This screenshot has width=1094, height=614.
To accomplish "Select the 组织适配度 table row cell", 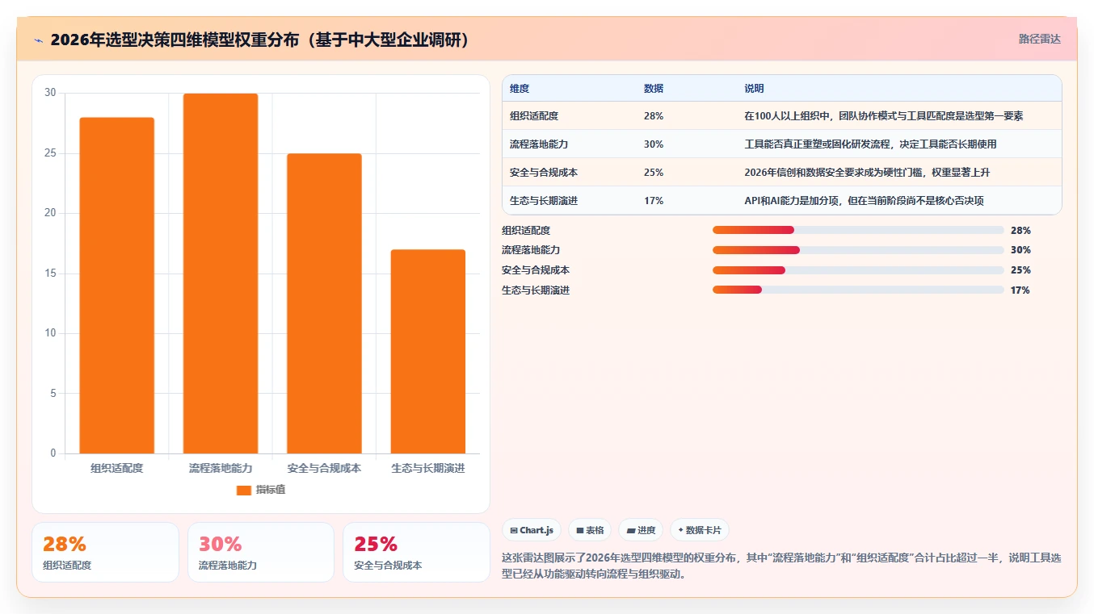I will pyautogui.click(x=534, y=116).
